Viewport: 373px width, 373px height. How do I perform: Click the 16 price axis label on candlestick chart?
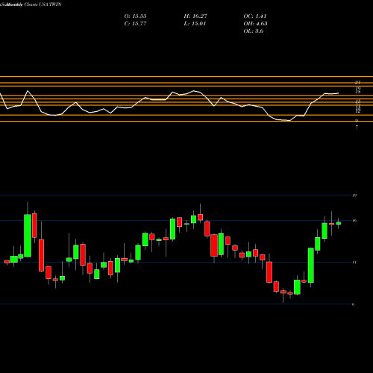pos(354,220)
